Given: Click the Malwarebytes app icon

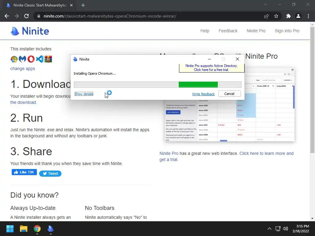Looking at the screenshot, I should coord(22,59).
